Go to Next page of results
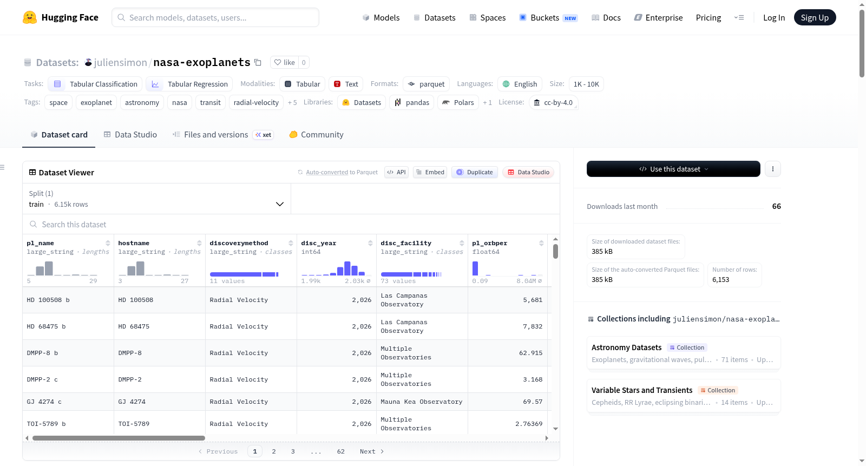The width and height of the screenshot is (866, 466). pos(372,451)
